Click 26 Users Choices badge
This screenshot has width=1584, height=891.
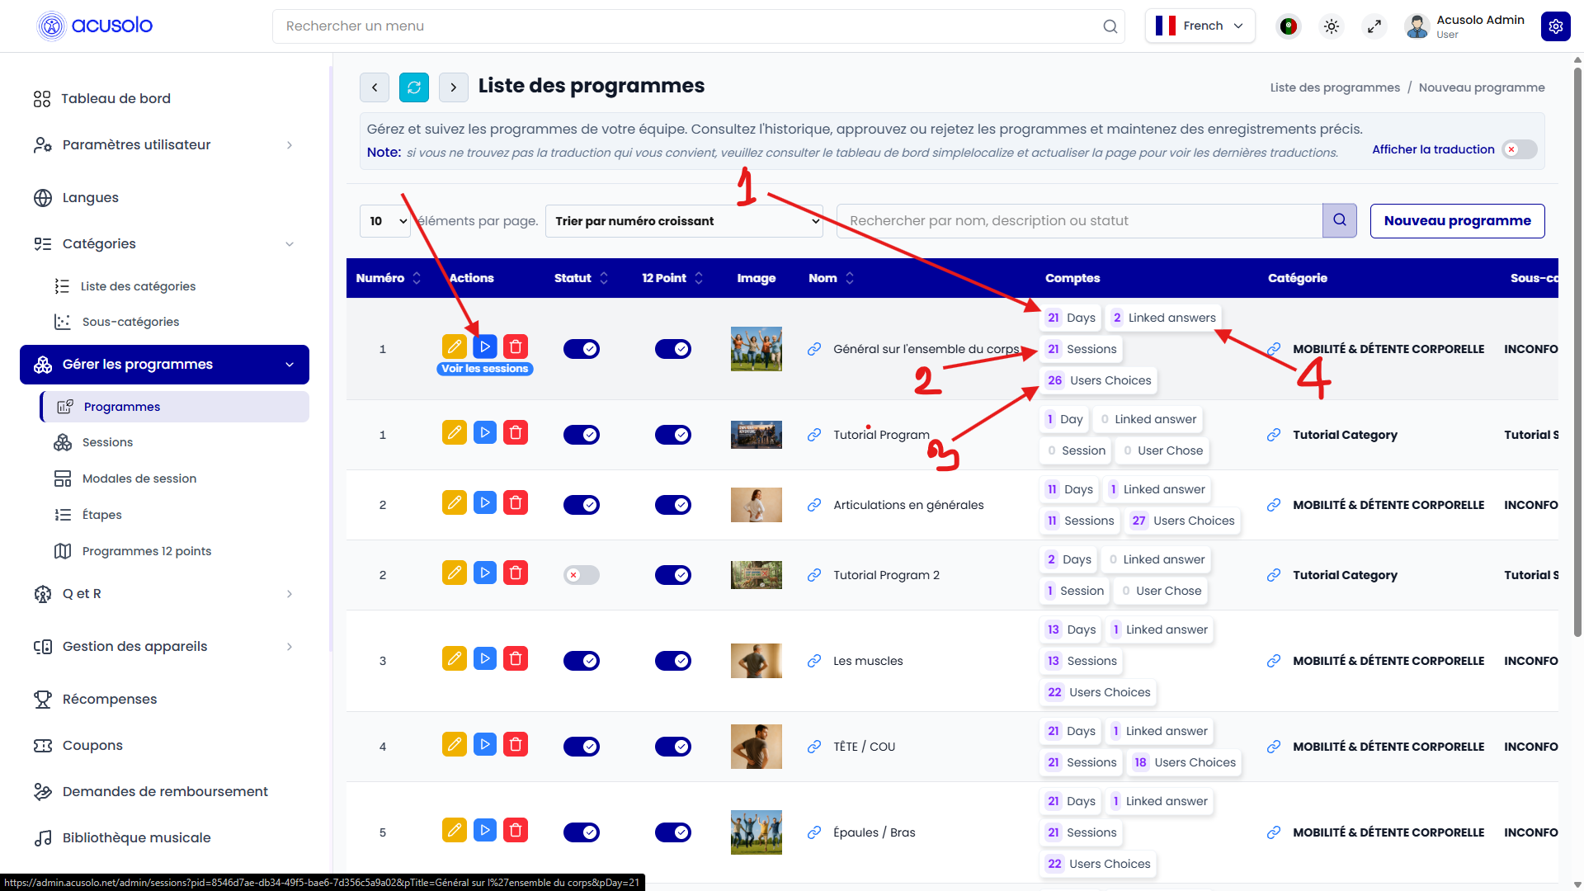pyautogui.click(x=1099, y=380)
